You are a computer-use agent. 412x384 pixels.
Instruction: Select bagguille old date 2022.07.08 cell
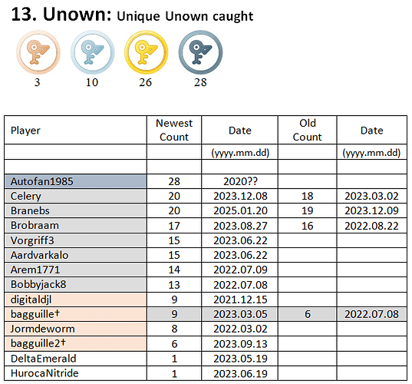pyautogui.click(x=372, y=314)
